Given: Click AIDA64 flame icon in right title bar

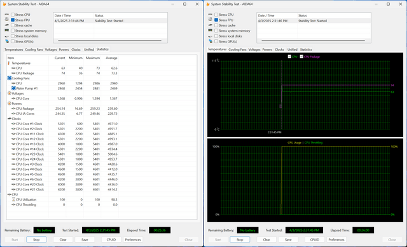Looking at the screenshot, I should tap(208, 4).
